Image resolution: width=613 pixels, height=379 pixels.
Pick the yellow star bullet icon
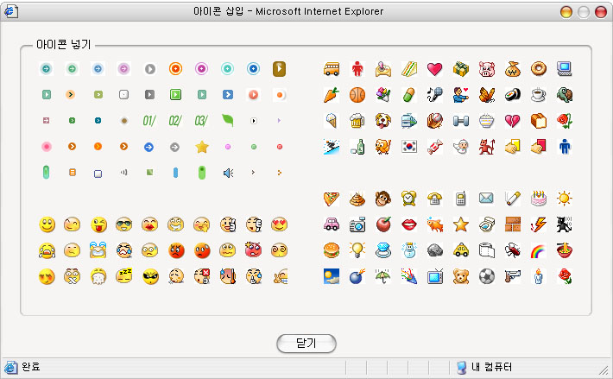tap(201, 147)
